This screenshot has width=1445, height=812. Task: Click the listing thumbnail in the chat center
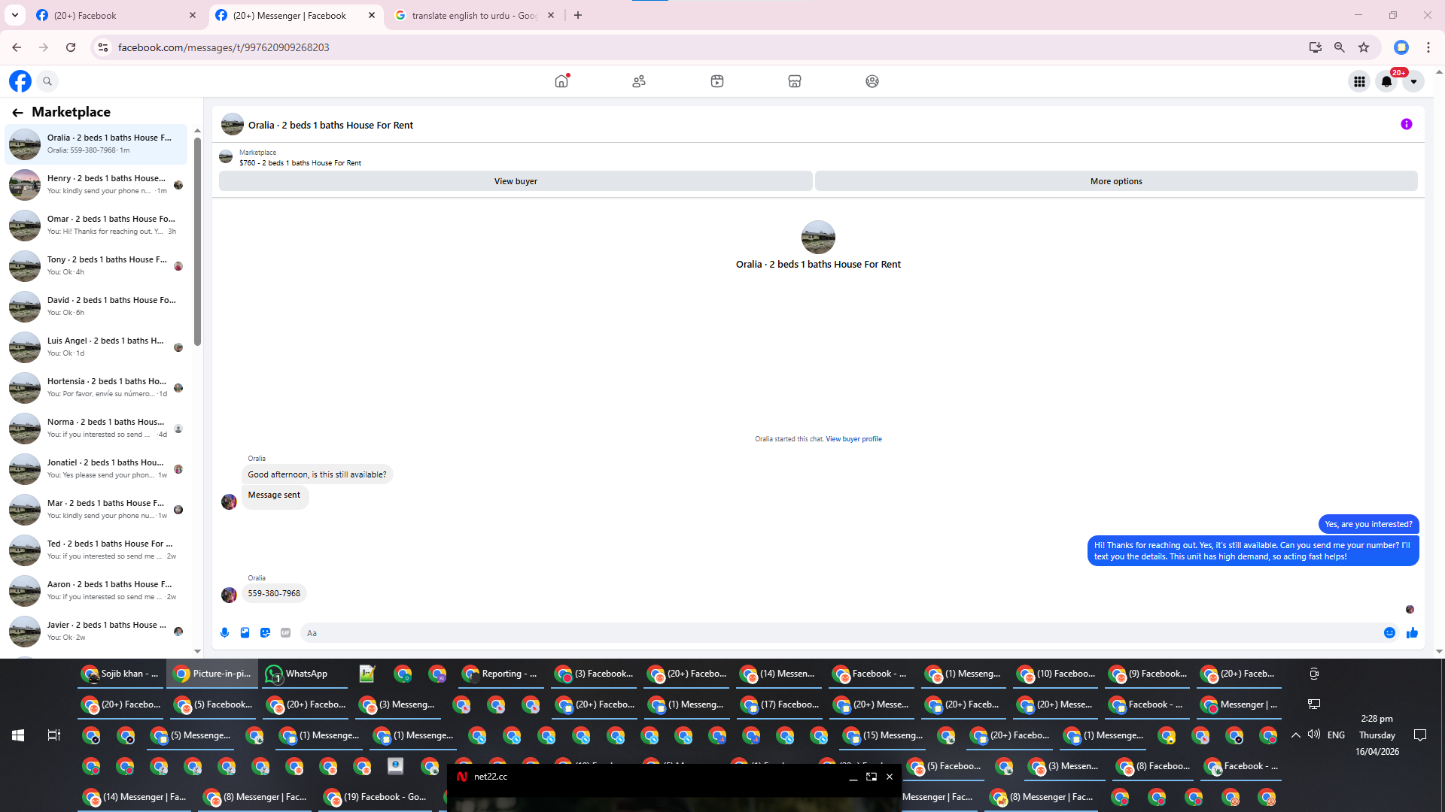818,237
